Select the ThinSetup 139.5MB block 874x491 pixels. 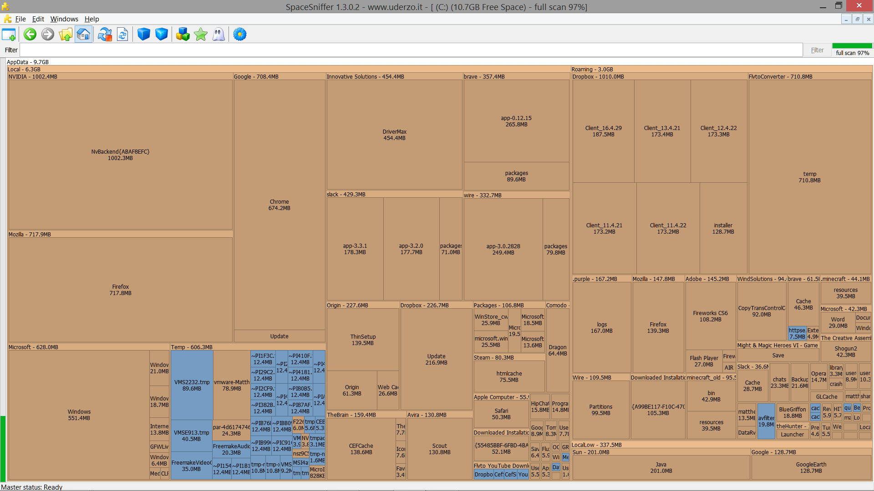[363, 340]
